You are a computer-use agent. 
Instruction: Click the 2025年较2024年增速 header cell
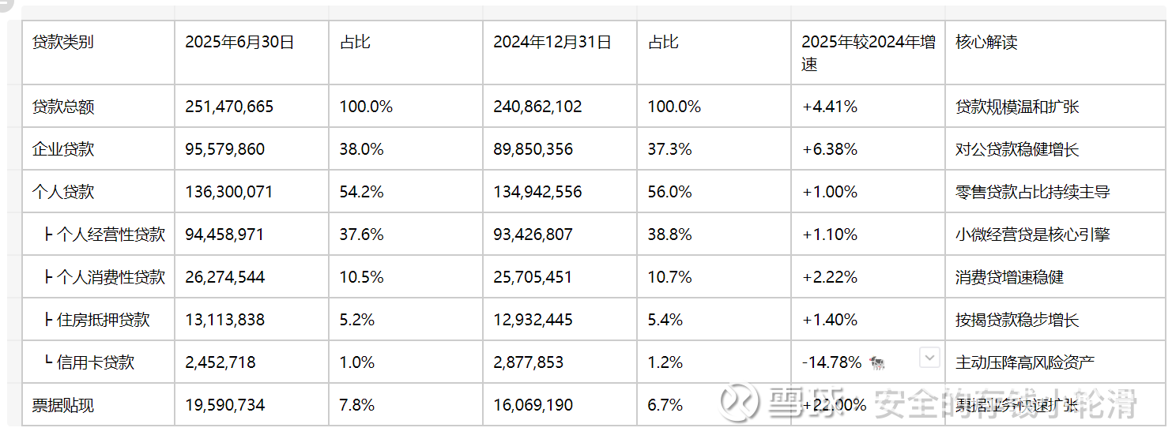click(868, 53)
